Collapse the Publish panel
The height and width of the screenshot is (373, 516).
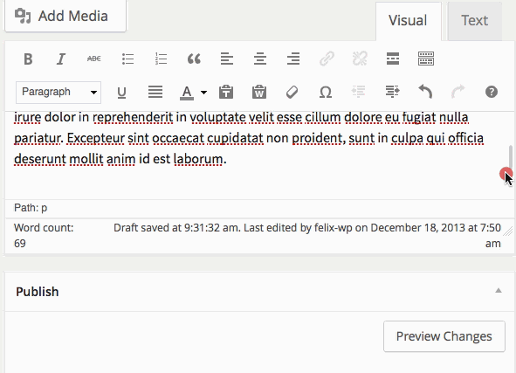coord(499,290)
